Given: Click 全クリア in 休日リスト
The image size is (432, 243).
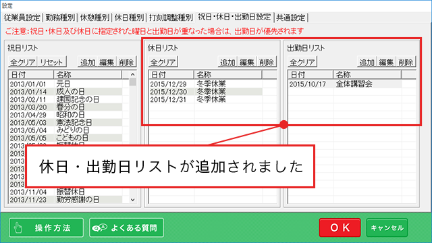Looking at the screenshot, I should (163, 62).
